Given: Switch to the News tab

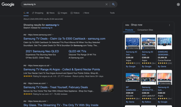Looking at the screenshot, I should (51, 13).
